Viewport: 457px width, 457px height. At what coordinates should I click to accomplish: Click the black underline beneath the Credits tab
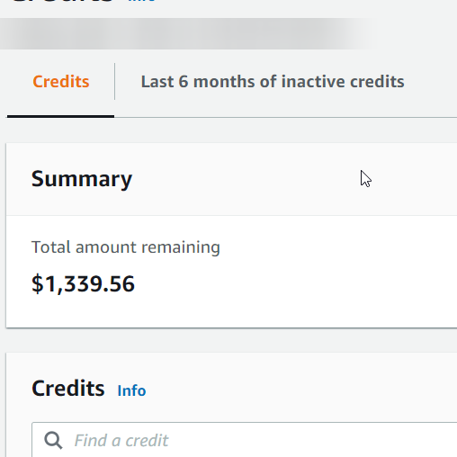60,116
